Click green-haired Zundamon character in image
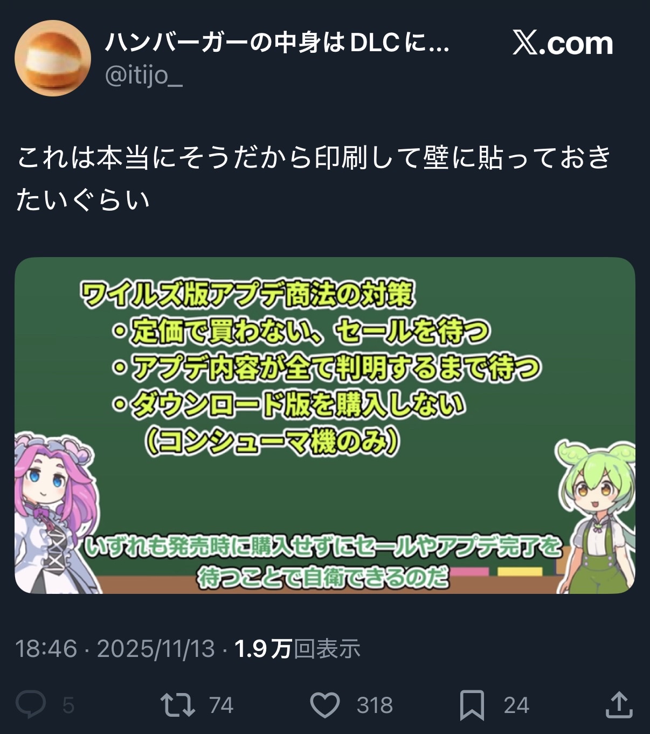Viewport: 650px width, 734px height. click(x=596, y=517)
